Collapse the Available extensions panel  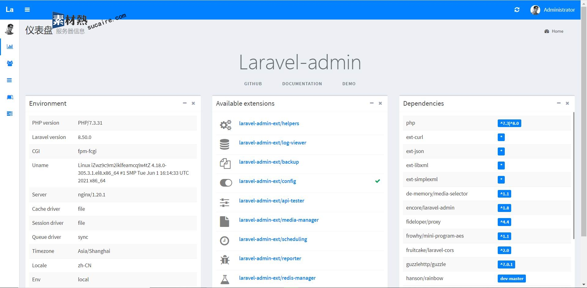pyautogui.click(x=372, y=103)
